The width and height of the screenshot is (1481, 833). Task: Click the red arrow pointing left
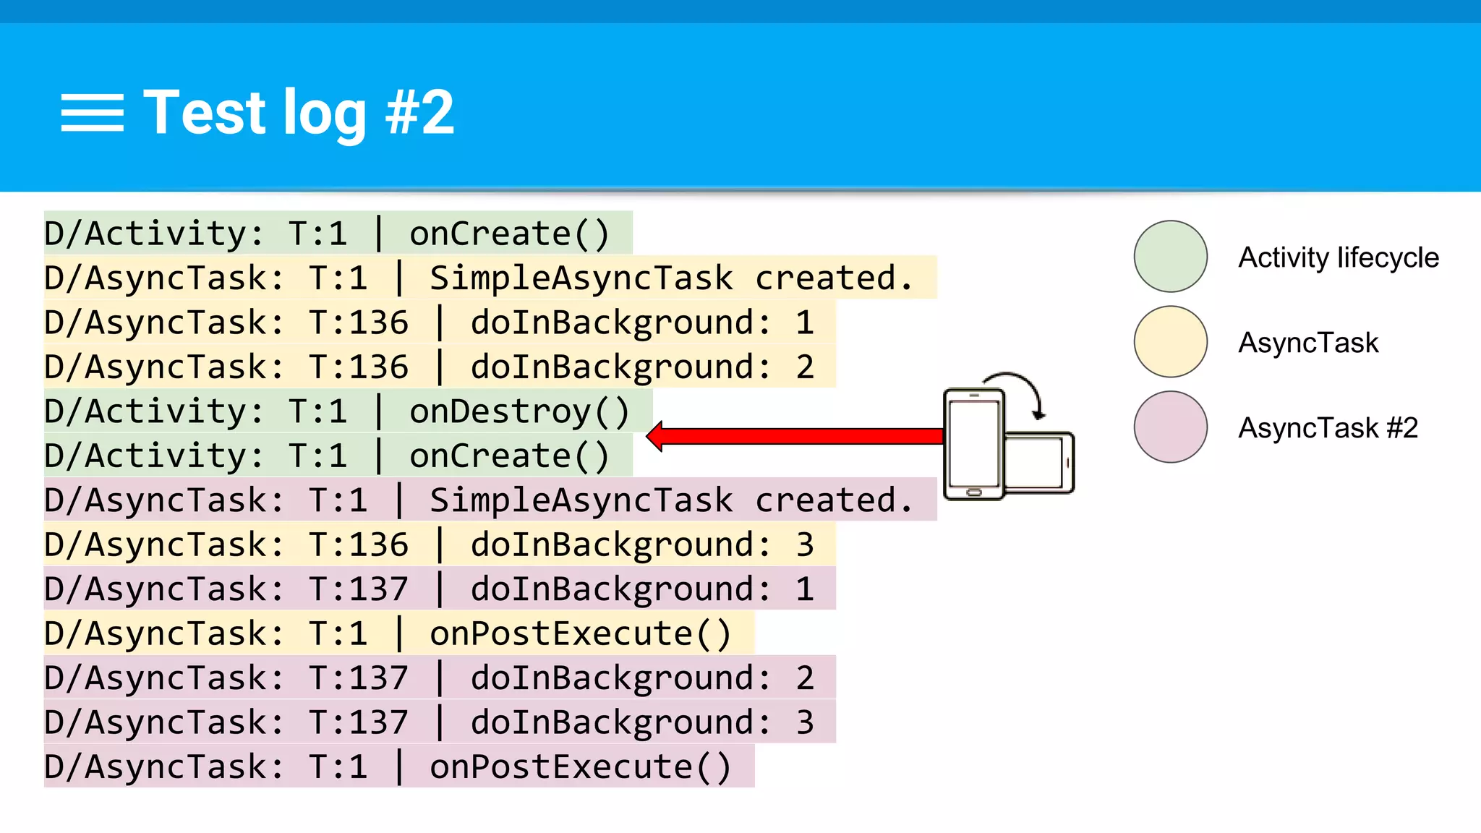coord(795,436)
